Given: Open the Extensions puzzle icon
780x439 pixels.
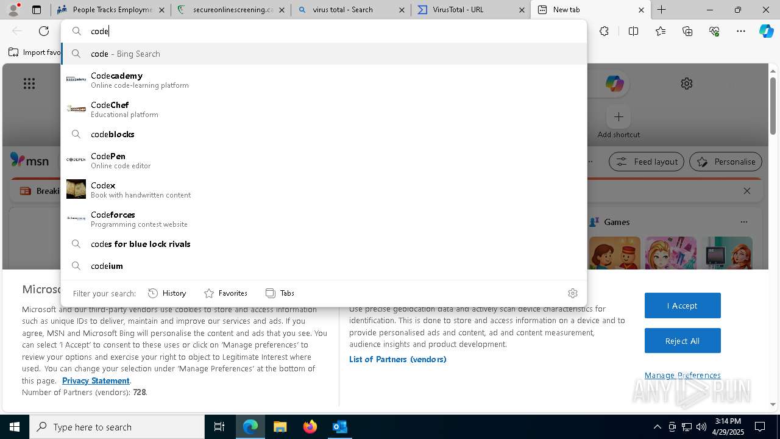Looking at the screenshot, I should (x=604, y=31).
